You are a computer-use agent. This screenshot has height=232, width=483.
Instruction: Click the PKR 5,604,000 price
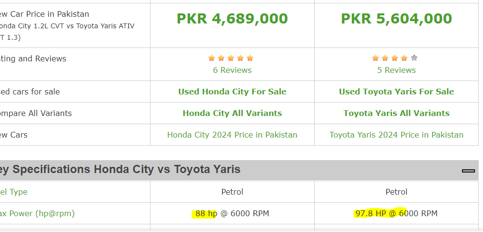tap(396, 19)
